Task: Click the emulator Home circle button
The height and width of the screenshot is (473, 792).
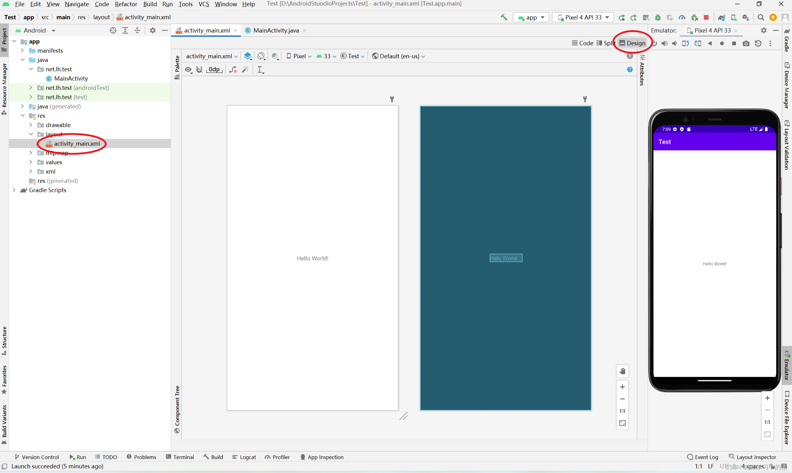Action: point(722,43)
